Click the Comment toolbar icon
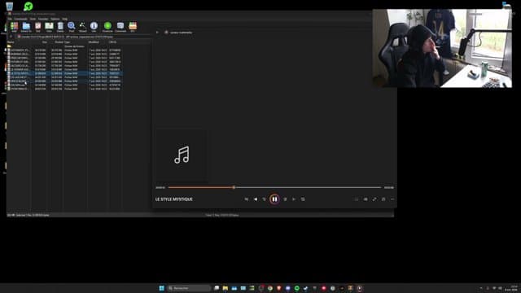This screenshot has width=521, height=293. coord(120,27)
